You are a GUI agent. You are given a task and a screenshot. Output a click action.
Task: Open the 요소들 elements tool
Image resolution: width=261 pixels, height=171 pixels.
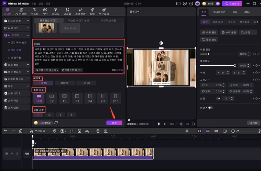[67, 12]
